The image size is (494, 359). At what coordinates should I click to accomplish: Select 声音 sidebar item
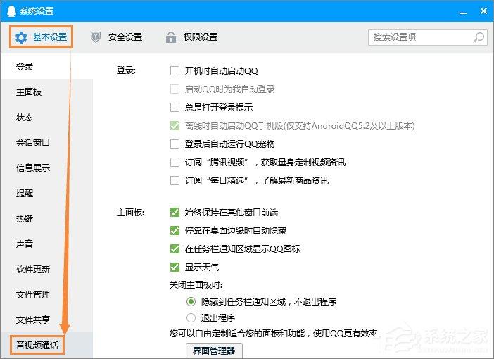[46, 244]
